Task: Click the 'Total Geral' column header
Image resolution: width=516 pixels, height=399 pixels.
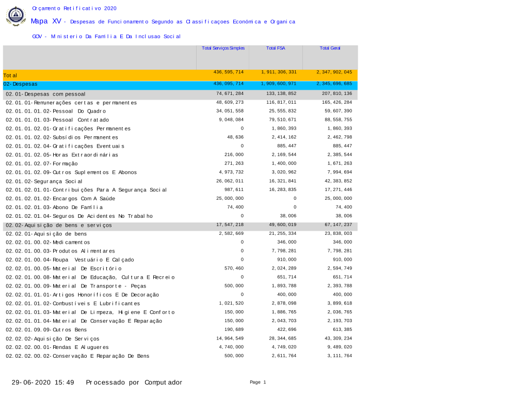Action: tap(330, 48)
